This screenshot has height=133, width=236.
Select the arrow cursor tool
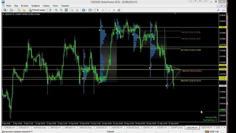pos(98,10)
